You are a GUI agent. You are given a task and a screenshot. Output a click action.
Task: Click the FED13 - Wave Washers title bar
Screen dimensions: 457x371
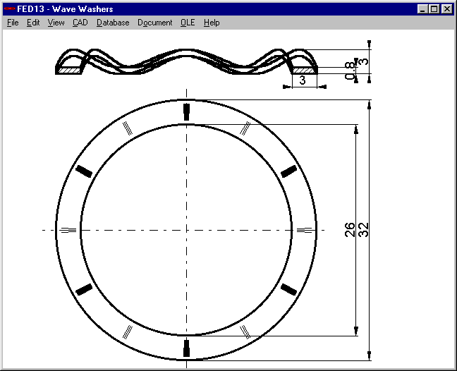point(212,9)
